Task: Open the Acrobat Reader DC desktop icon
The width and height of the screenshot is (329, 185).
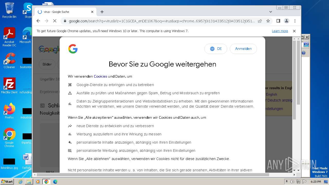Action: (x=9, y=37)
